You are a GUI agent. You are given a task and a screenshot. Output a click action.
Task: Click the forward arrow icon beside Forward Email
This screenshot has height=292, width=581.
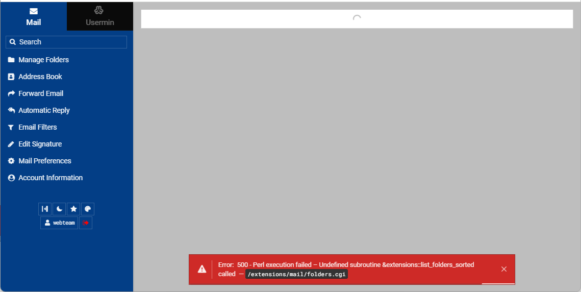tap(11, 93)
